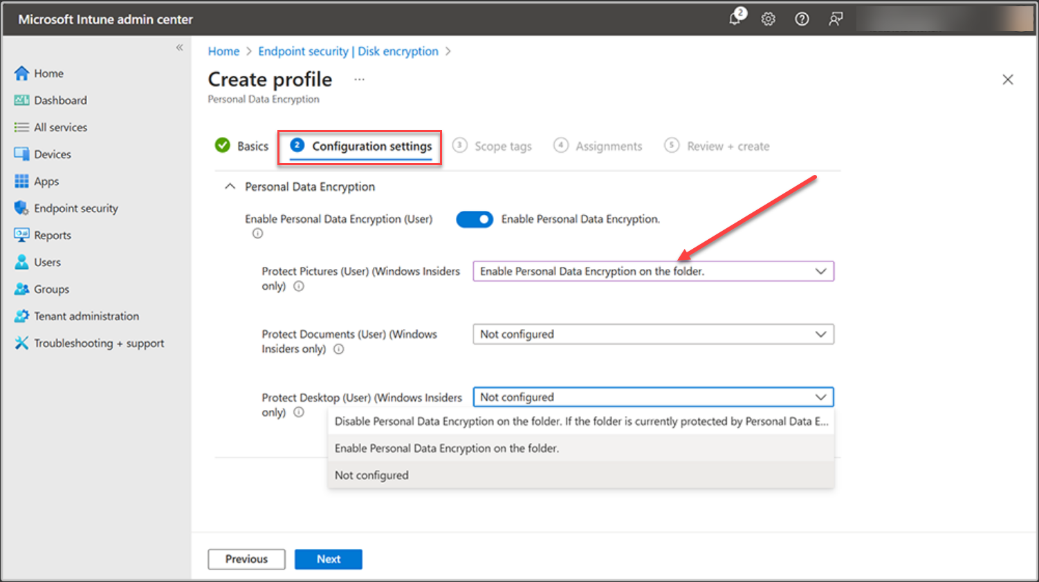Click the Personal Data Encryption subtitle text
Screen dimensions: 1039x582
pos(264,100)
